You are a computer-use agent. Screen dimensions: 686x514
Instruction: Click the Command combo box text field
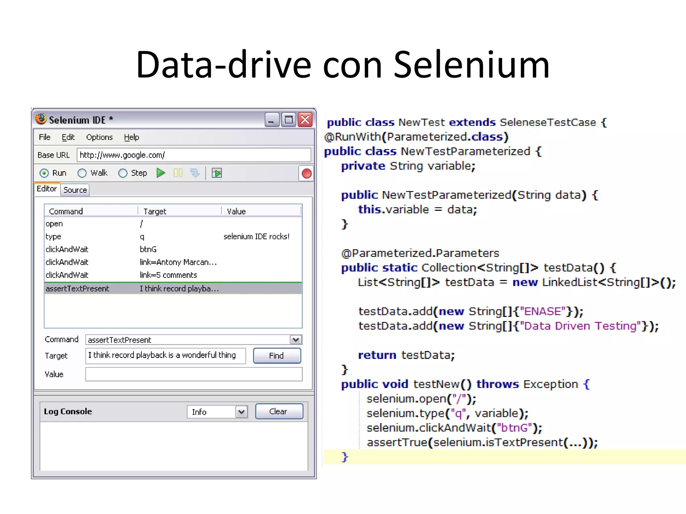tap(188, 340)
